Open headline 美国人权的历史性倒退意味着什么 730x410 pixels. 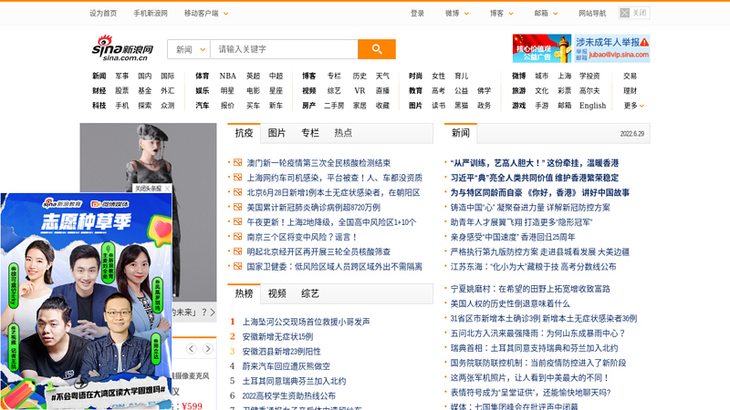click(510, 303)
